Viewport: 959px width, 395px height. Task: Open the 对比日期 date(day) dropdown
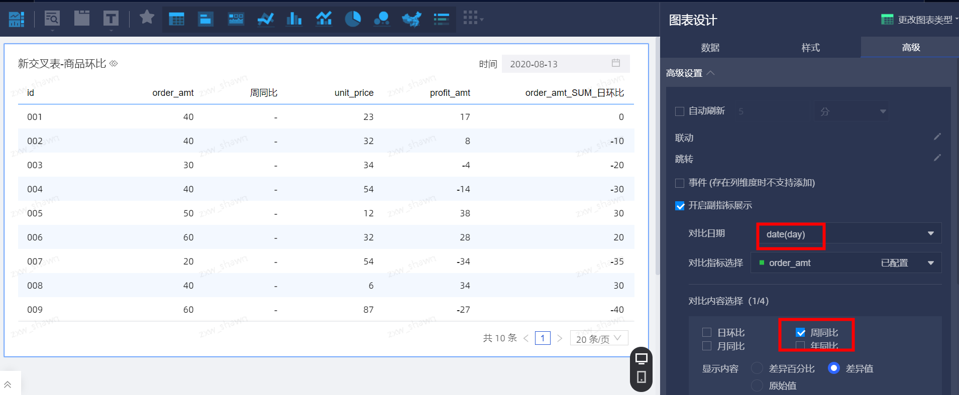pyautogui.click(x=848, y=234)
